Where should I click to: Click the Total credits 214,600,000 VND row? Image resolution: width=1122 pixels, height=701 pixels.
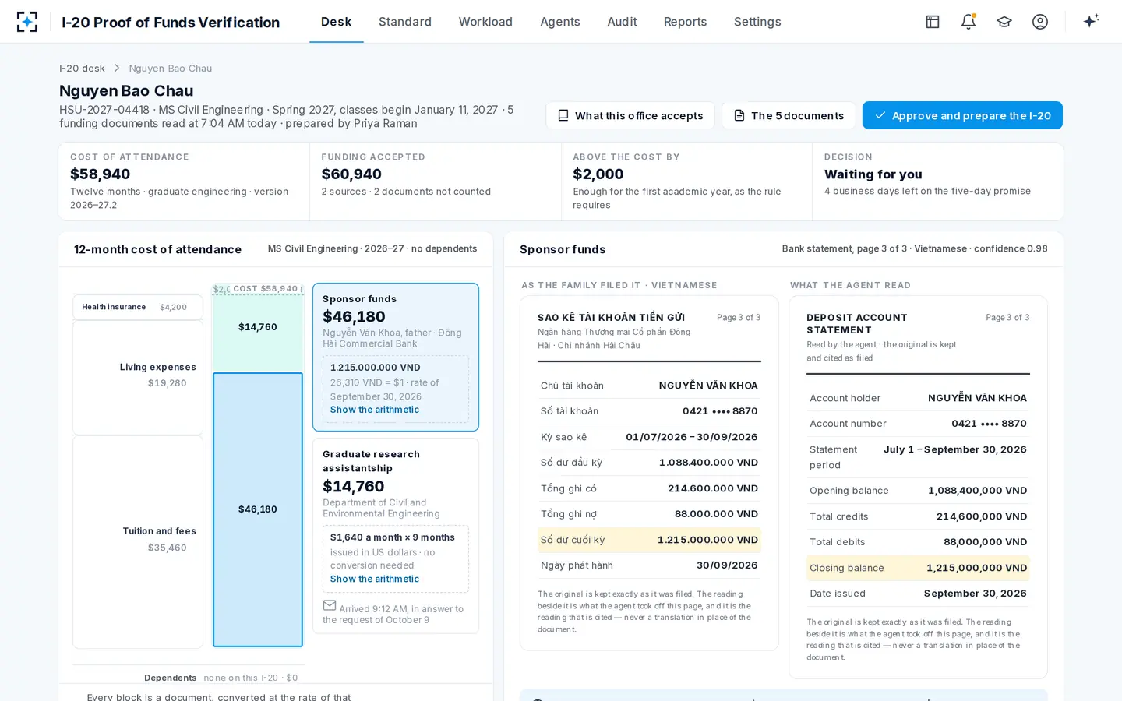pyautogui.click(x=918, y=516)
